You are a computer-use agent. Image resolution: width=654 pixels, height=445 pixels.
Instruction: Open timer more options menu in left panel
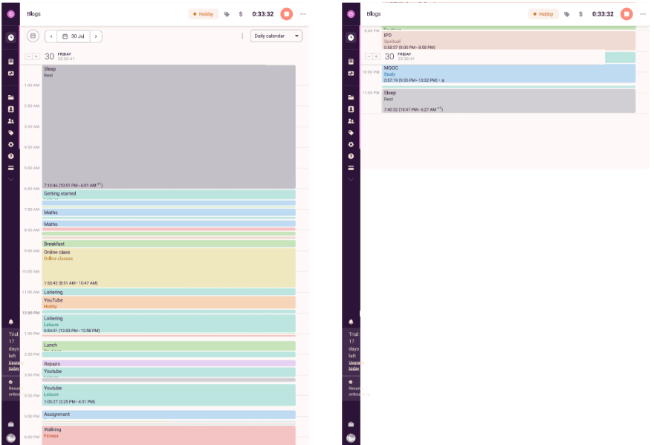[x=302, y=14]
